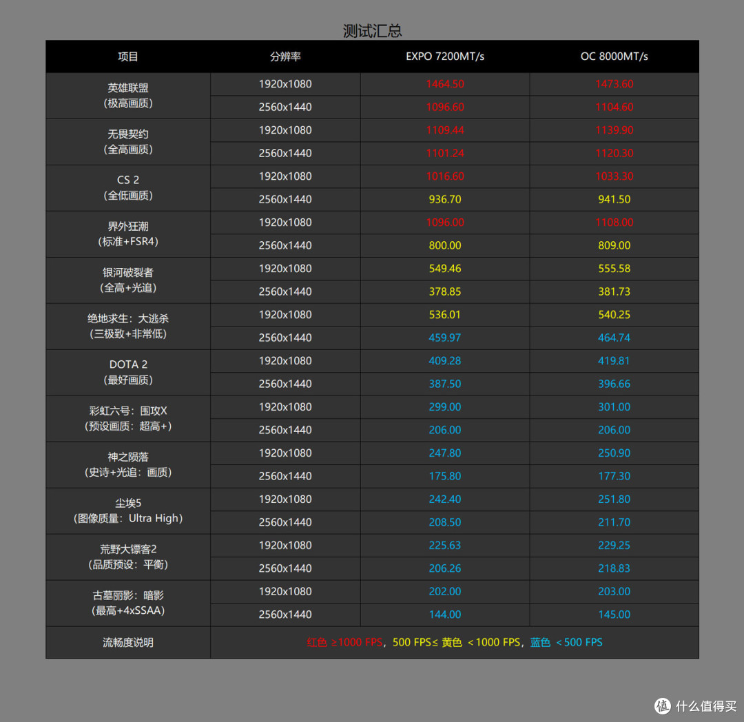
Task: Select the CS 2 (全低画质) row label
Action: 127,188
